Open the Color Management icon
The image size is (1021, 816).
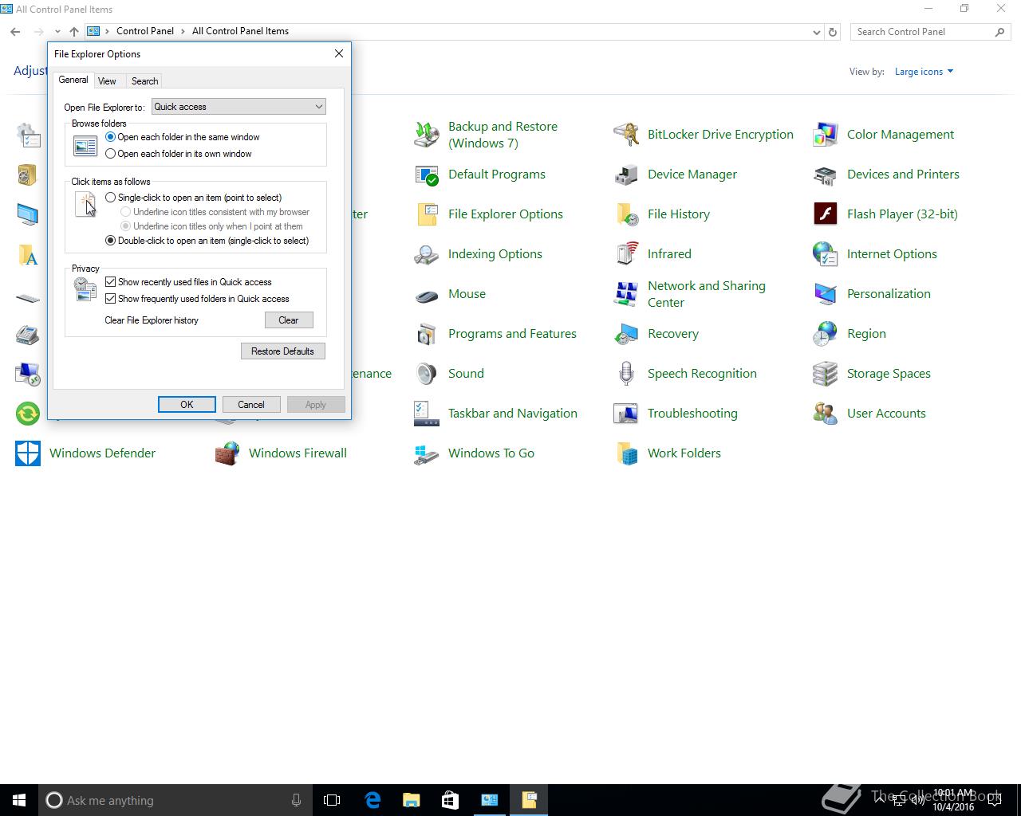coord(826,135)
